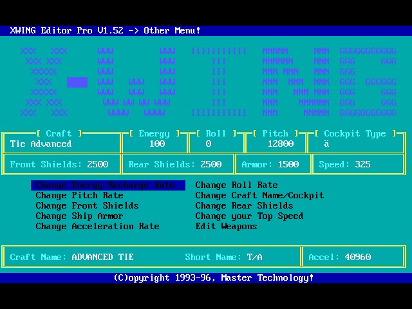Click the Energy value 100 field
This screenshot has width=412, height=309.
(x=155, y=144)
